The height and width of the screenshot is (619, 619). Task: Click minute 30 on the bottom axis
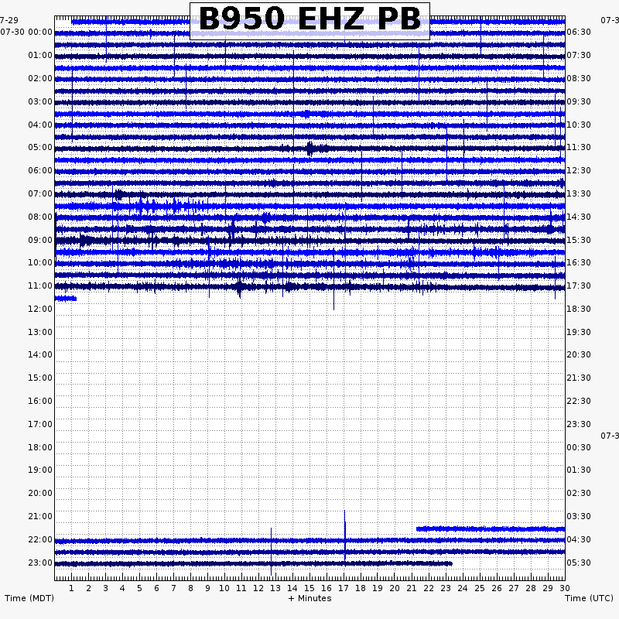tap(565, 588)
